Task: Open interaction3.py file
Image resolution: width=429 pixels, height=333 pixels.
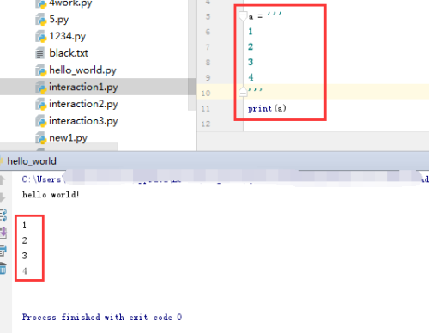Action: pos(83,121)
